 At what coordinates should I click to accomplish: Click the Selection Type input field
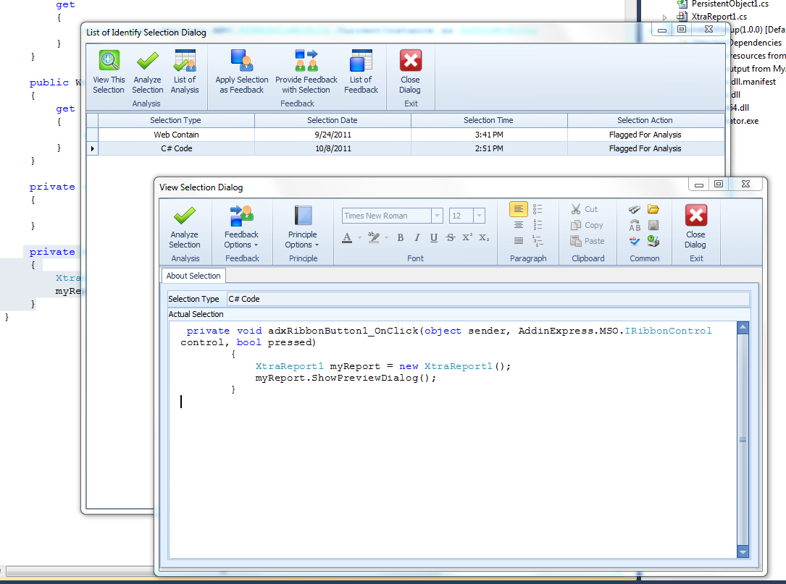(488, 299)
